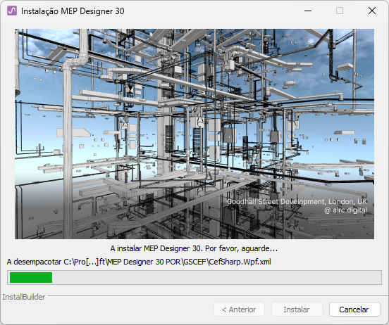Click the disabled Instalar button
The height and width of the screenshot is (325, 389).
click(297, 310)
